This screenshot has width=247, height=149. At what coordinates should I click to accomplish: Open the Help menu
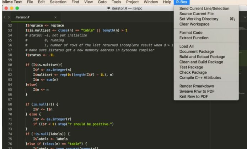pos(167,2)
